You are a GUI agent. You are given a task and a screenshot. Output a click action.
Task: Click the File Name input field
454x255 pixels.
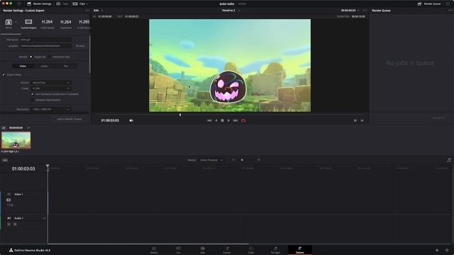click(45, 40)
